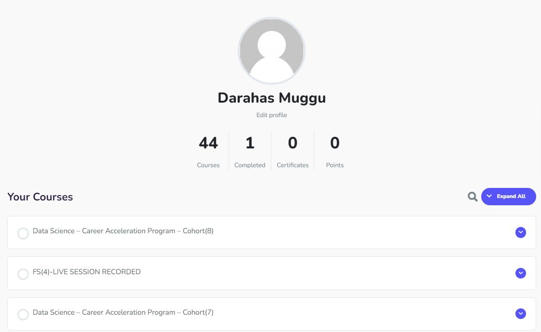Image resolution: width=541 pixels, height=332 pixels.
Task: Click the 0 Certificates statistic
Action: point(293,150)
